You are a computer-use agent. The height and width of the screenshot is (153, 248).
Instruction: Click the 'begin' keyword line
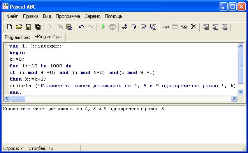click(x=17, y=53)
